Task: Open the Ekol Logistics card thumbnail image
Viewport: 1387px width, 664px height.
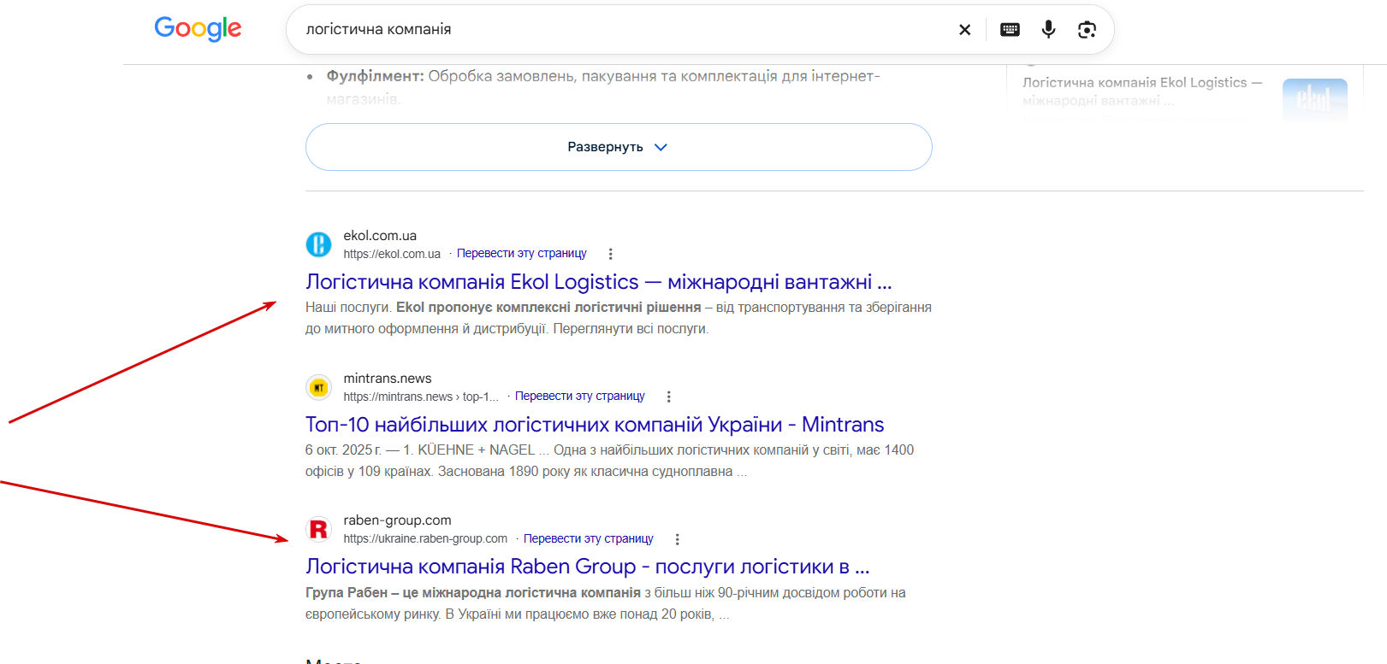Action: pos(1314,100)
